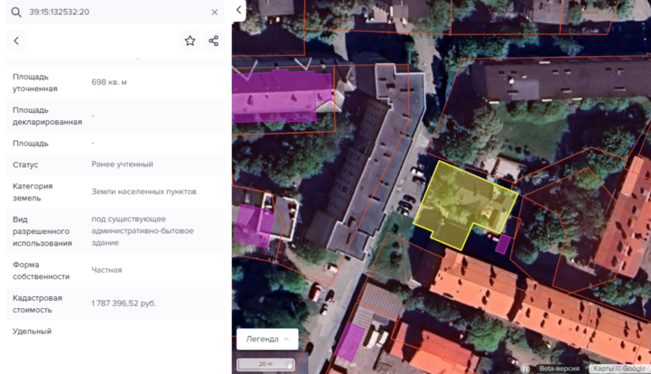Select the large magenta building polygon
Viewport: 651px width, 374px height.
pos(280,96)
